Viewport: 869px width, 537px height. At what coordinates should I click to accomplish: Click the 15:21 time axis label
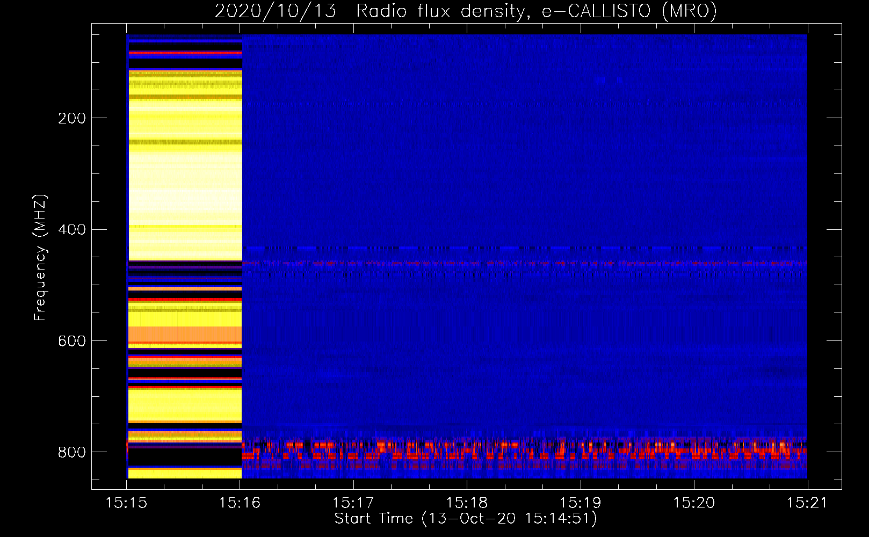coord(807,503)
